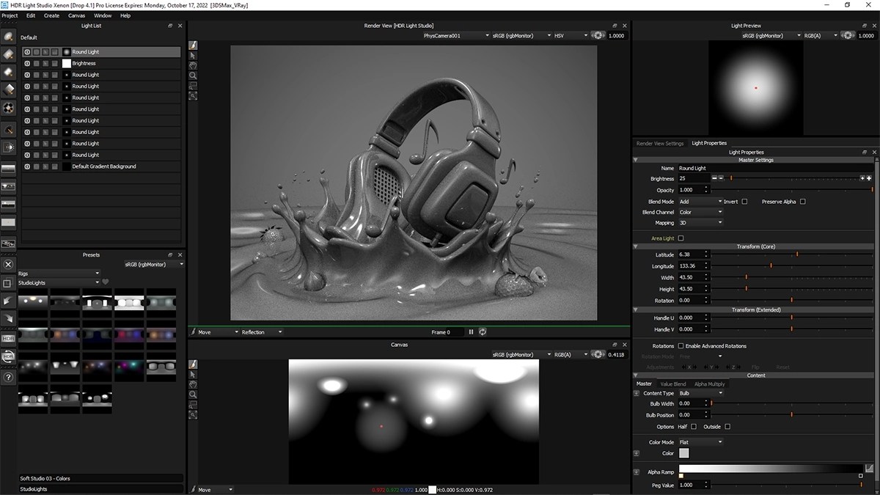Hide the Brightness light using its visibility toggle

pyautogui.click(x=27, y=63)
